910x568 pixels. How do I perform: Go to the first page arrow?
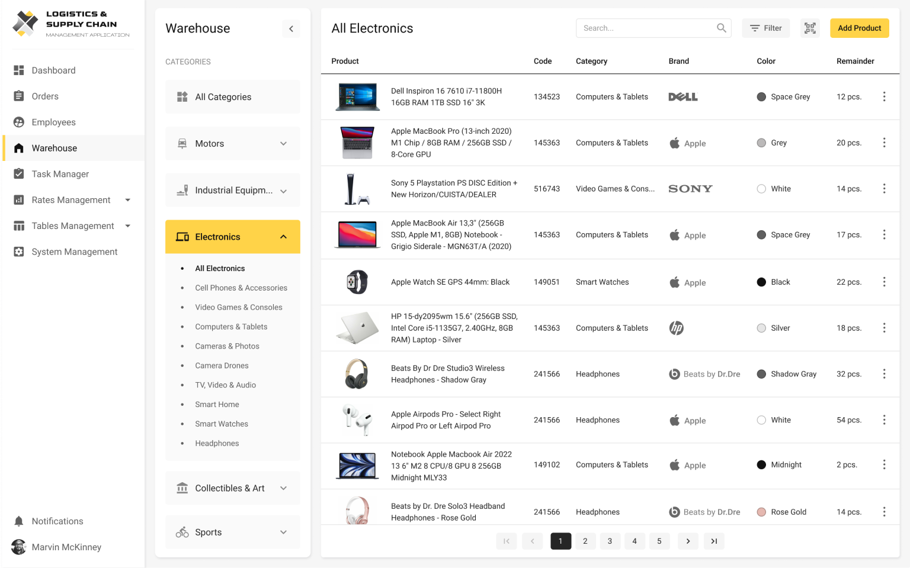(x=507, y=541)
